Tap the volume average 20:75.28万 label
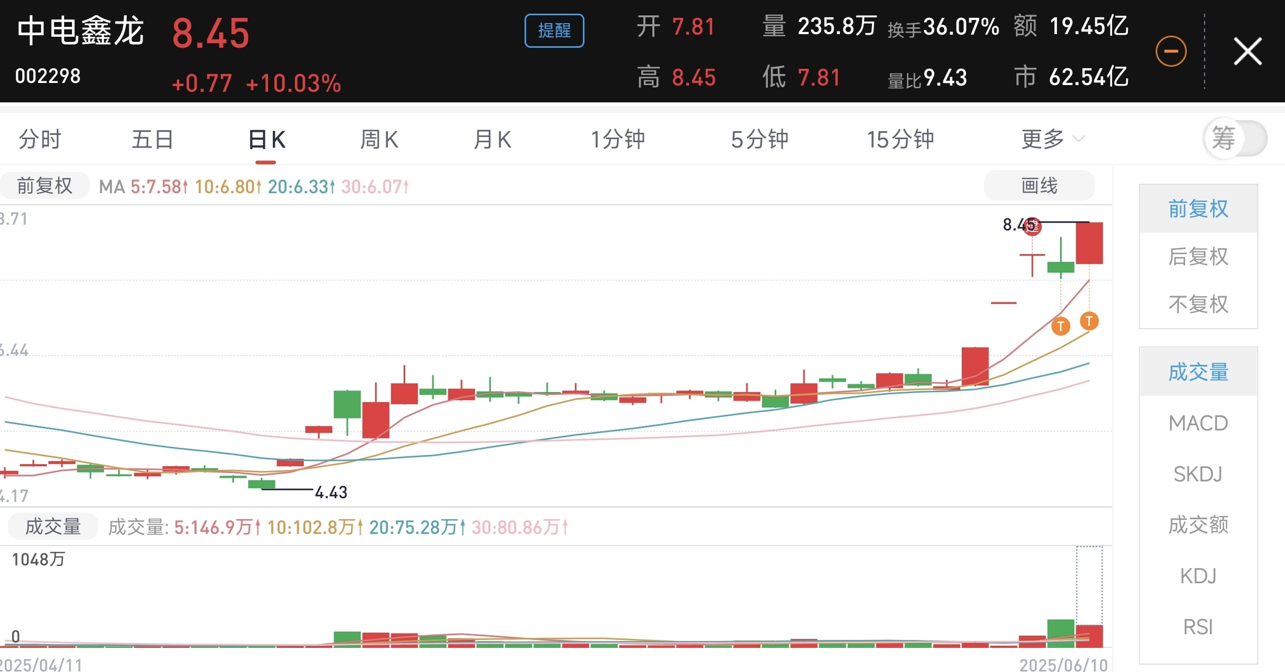 tap(417, 527)
